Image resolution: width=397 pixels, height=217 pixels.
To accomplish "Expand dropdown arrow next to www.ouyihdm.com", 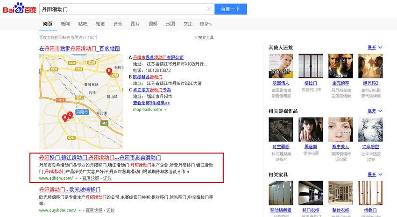I will click(80, 210).
